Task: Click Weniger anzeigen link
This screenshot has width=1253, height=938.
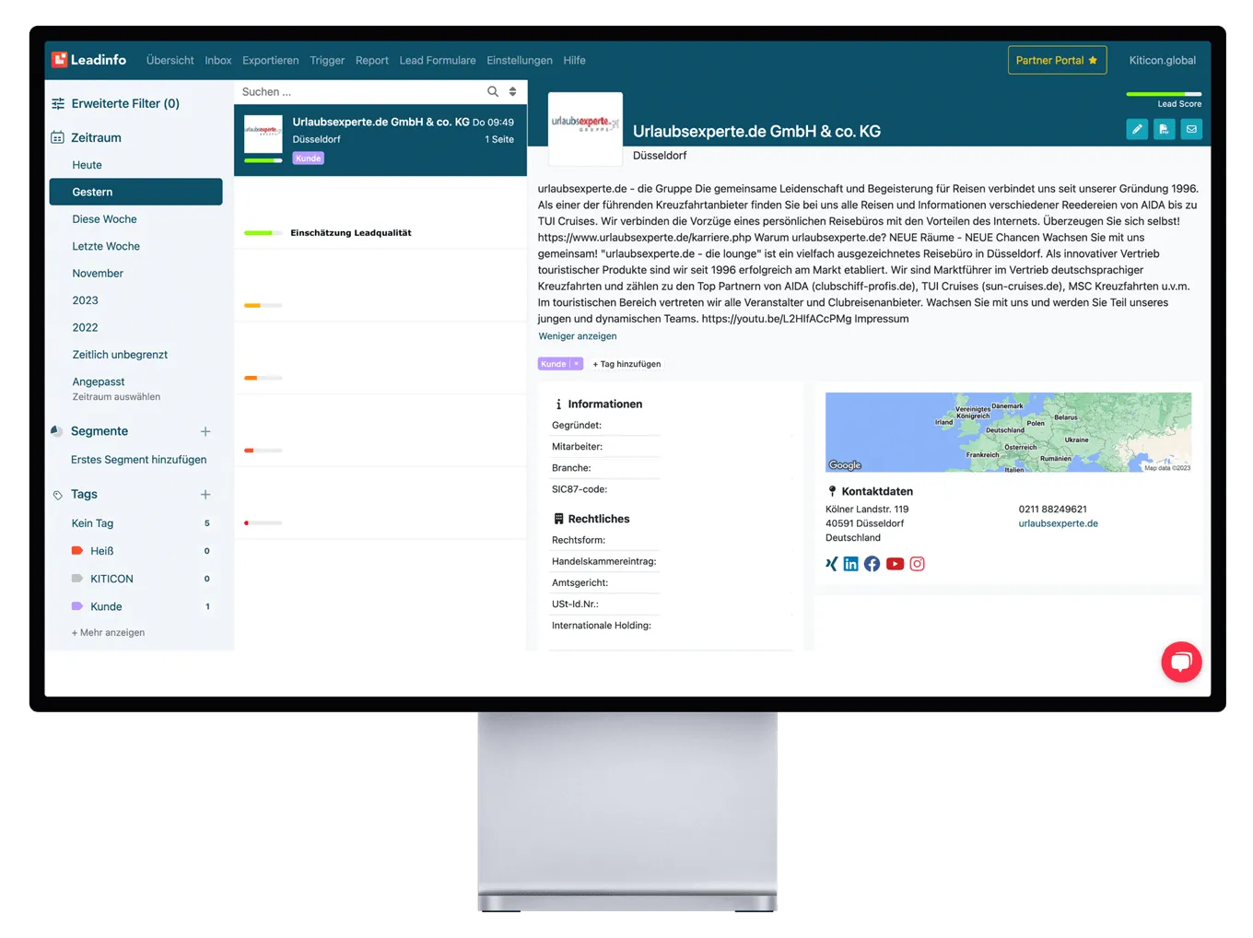Action: 578,335
